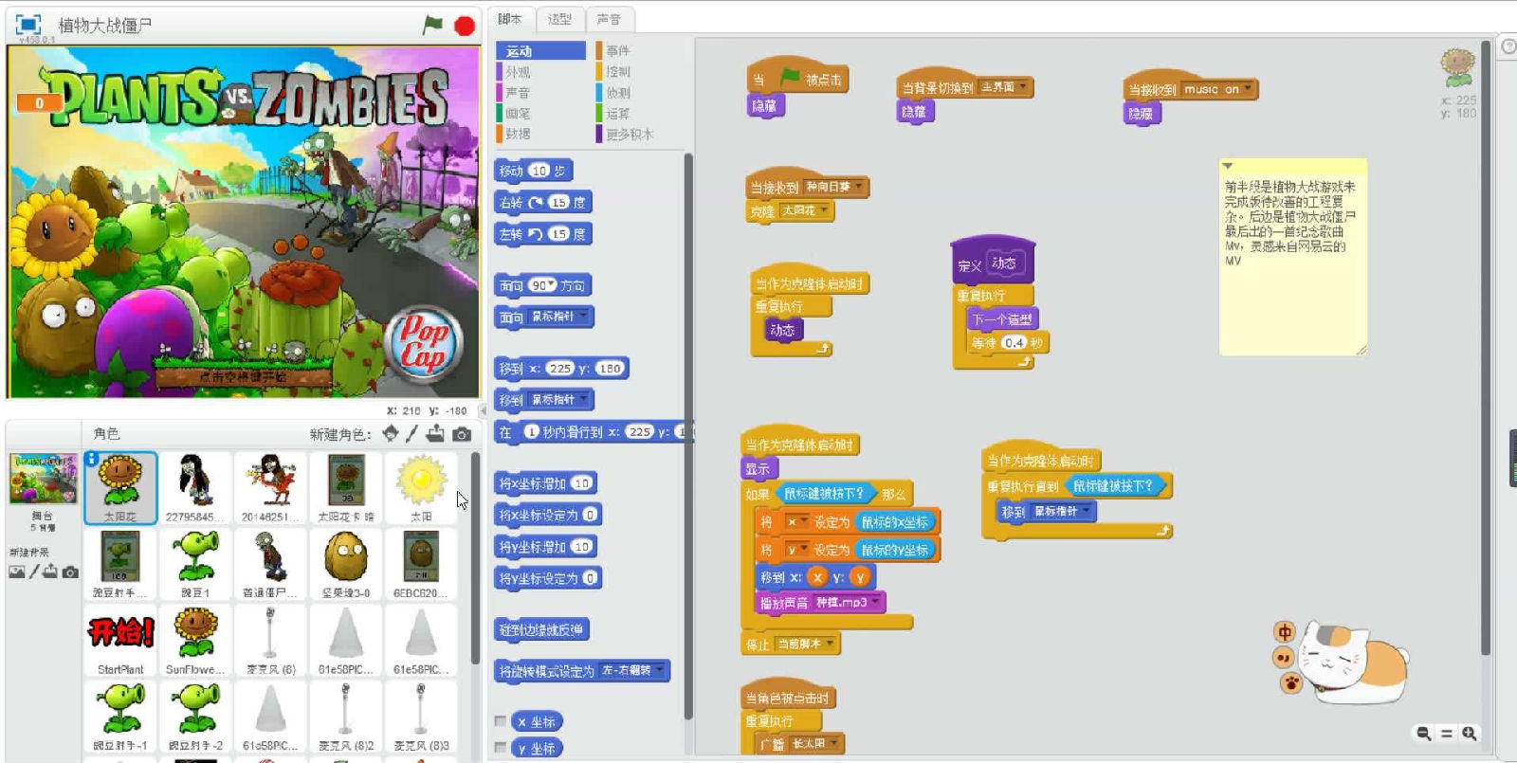The width and height of the screenshot is (1517, 763).
Task: Click the help question mark icon
Action: tap(1509, 46)
